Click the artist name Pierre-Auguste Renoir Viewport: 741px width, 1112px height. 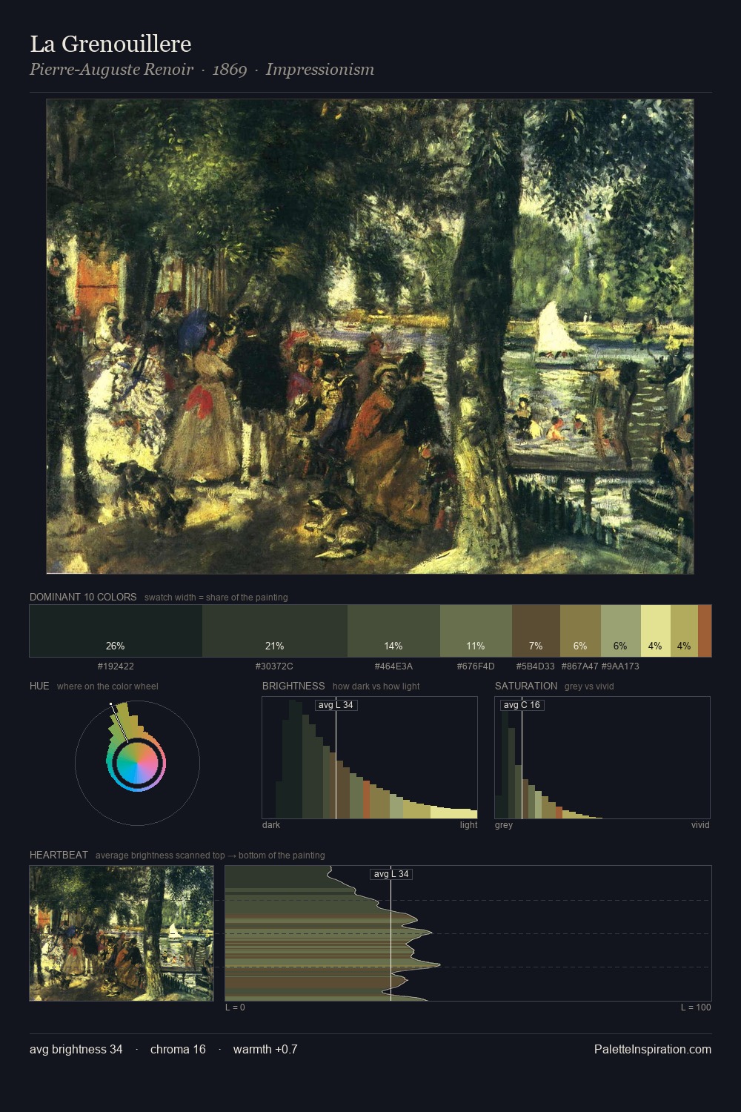tap(111, 70)
